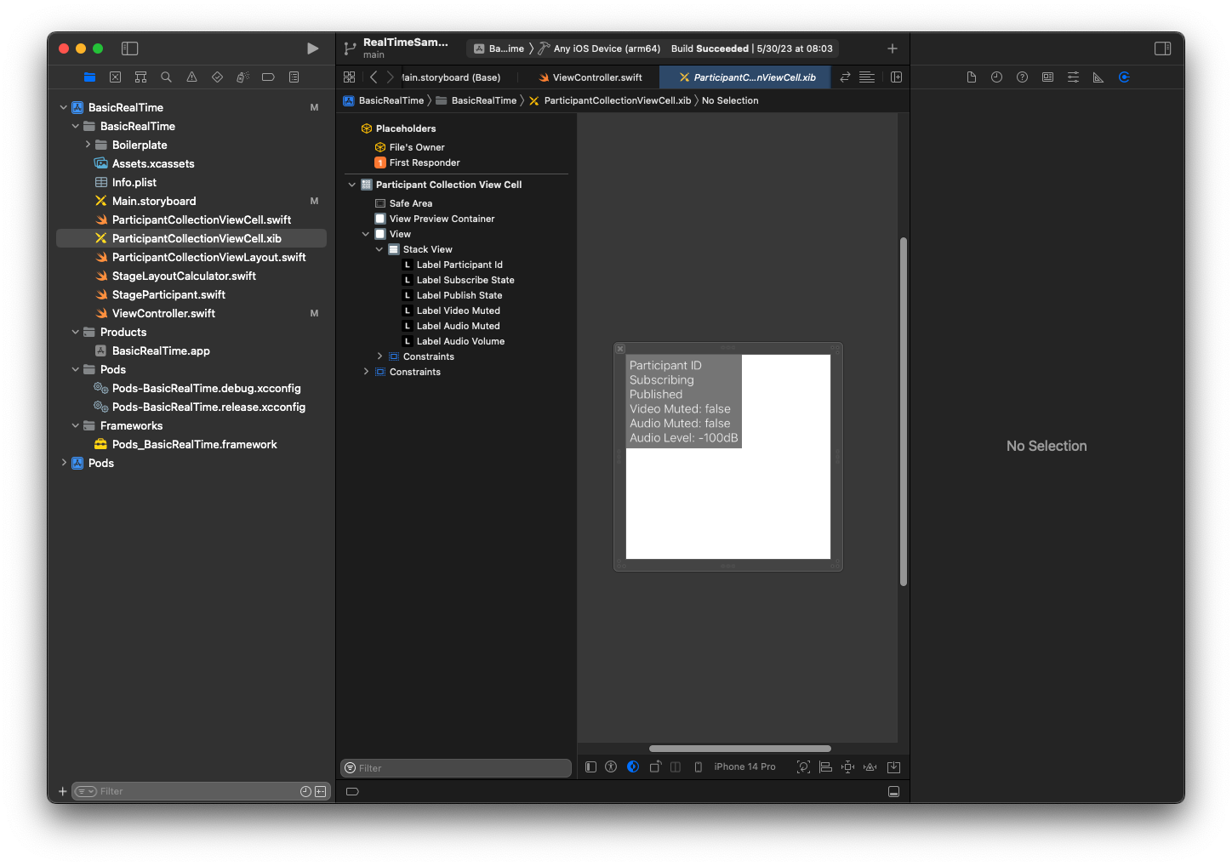Screen dimensions: 1232x866
Task: Open the Test navigator checkmark icon
Action: click(217, 77)
